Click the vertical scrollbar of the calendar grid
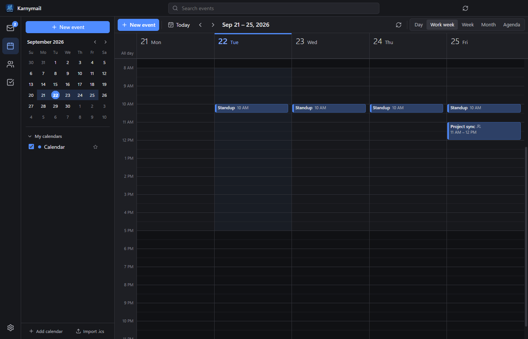Screen dimensions: 528x339 tap(526, 237)
